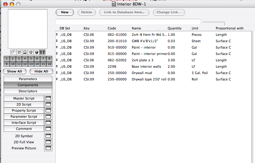This screenshot has width=255, height=163.
Task: Click the Hide All button
Action: (x=41, y=71)
